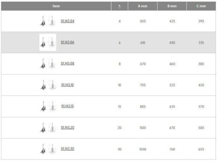Click the B mm column header

pyautogui.click(x=172, y=6)
